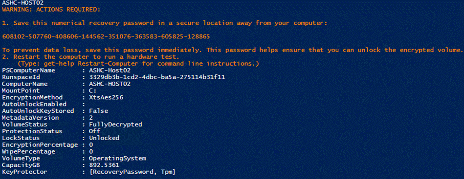Click the AutoUnlockKeyStored value False
464x179 pixels.
99,111
